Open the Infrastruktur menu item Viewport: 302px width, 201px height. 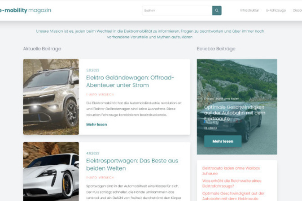click(249, 10)
